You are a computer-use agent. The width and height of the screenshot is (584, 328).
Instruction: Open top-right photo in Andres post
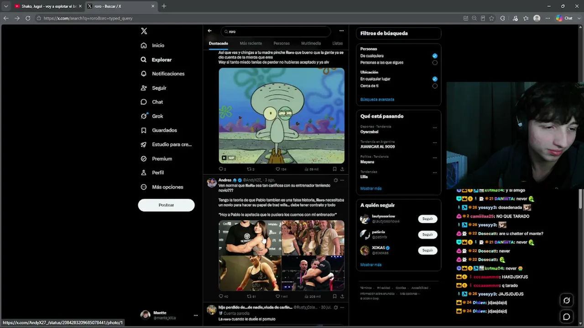pyautogui.click(x=313, y=238)
